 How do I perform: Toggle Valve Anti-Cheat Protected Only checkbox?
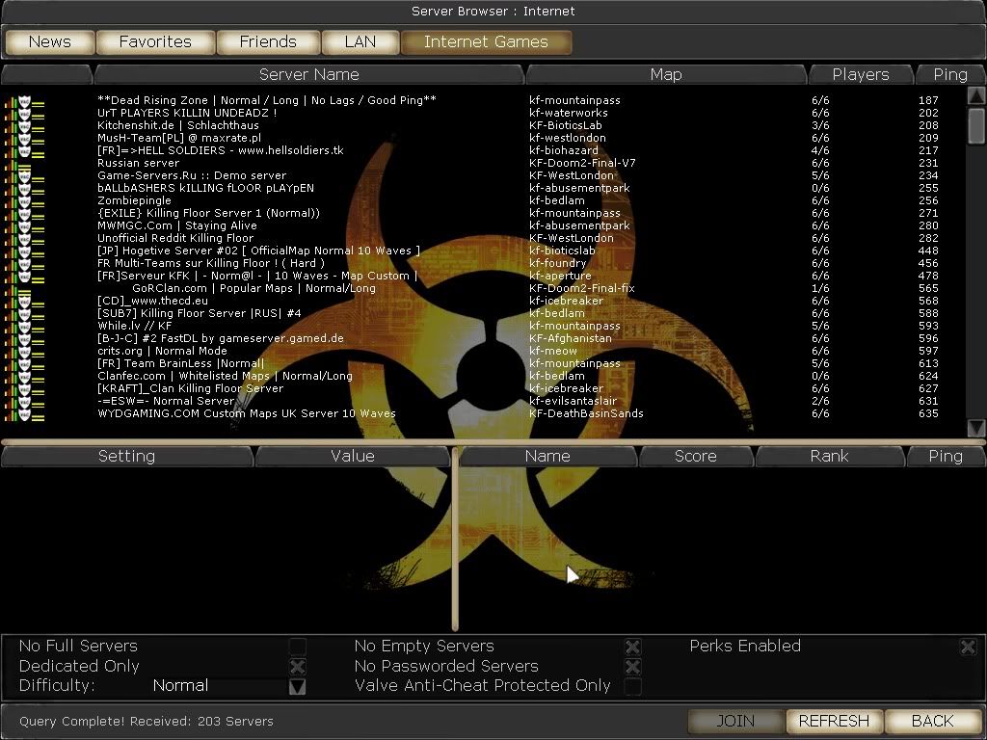[632, 686]
